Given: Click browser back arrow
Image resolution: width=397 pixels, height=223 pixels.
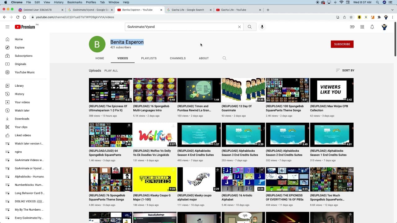Looking at the screenshot, I should [x=4, y=17].
